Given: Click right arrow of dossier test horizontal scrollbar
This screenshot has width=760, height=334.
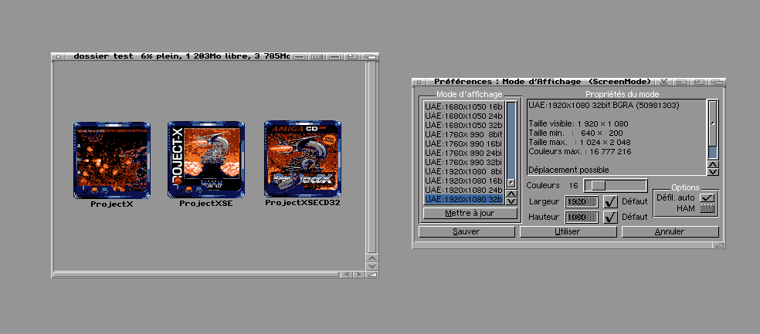Looking at the screenshot, I should (358, 275).
